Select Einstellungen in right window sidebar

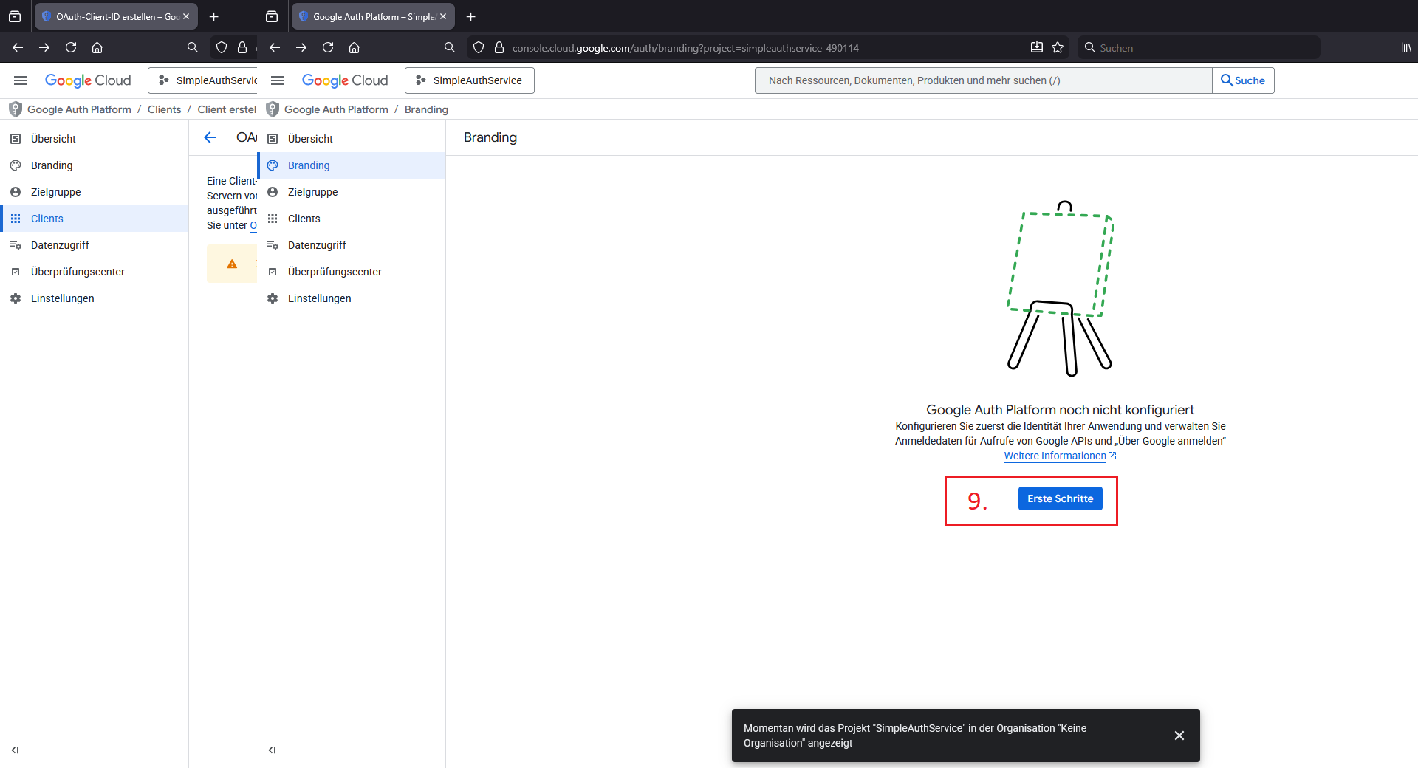click(x=352, y=298)
